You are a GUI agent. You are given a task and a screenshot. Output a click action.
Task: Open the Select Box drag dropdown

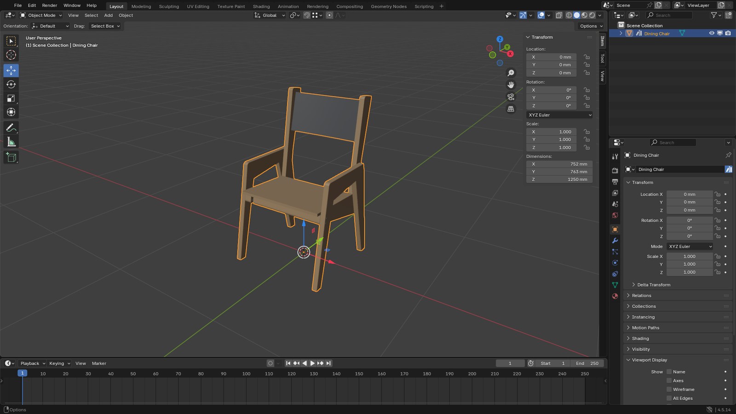tap(105, 26)
